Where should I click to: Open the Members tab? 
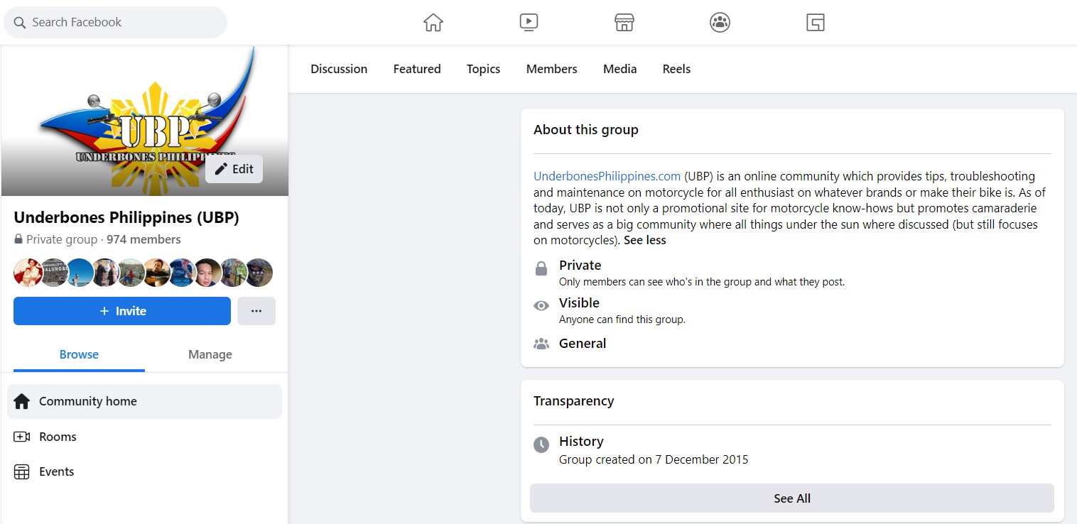click(551, 69)
